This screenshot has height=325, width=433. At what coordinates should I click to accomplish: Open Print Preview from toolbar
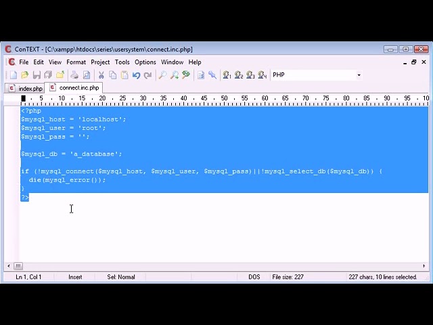[x=86, y=75]
